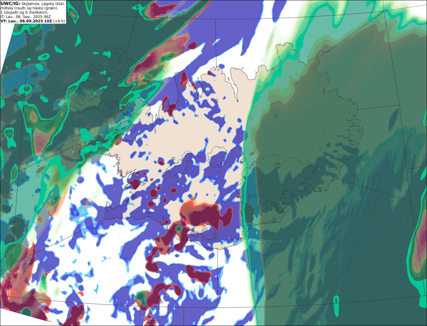Select the "miðský (rauð) og háský (græn)." line

click(x=29, y=8)
